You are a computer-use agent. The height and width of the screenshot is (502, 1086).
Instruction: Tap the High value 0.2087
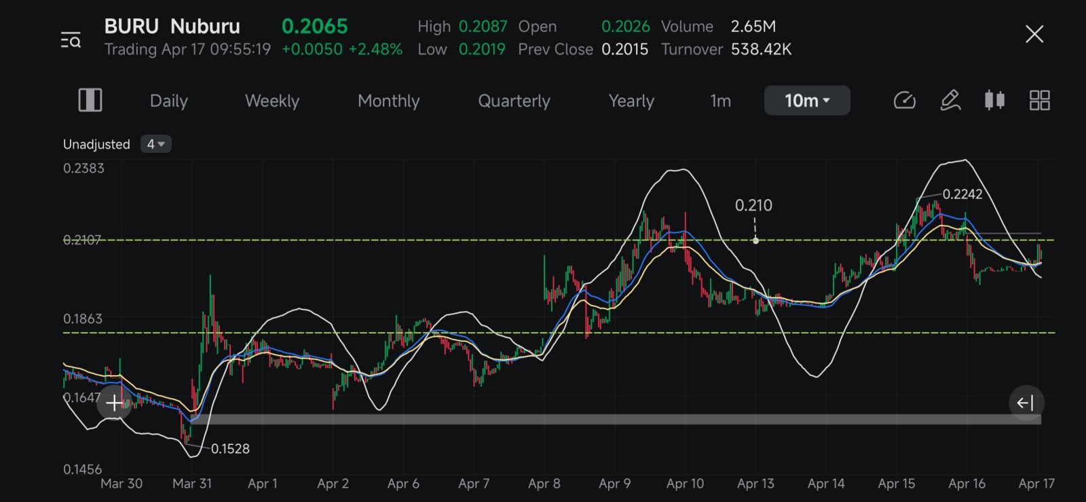[483, 26]
